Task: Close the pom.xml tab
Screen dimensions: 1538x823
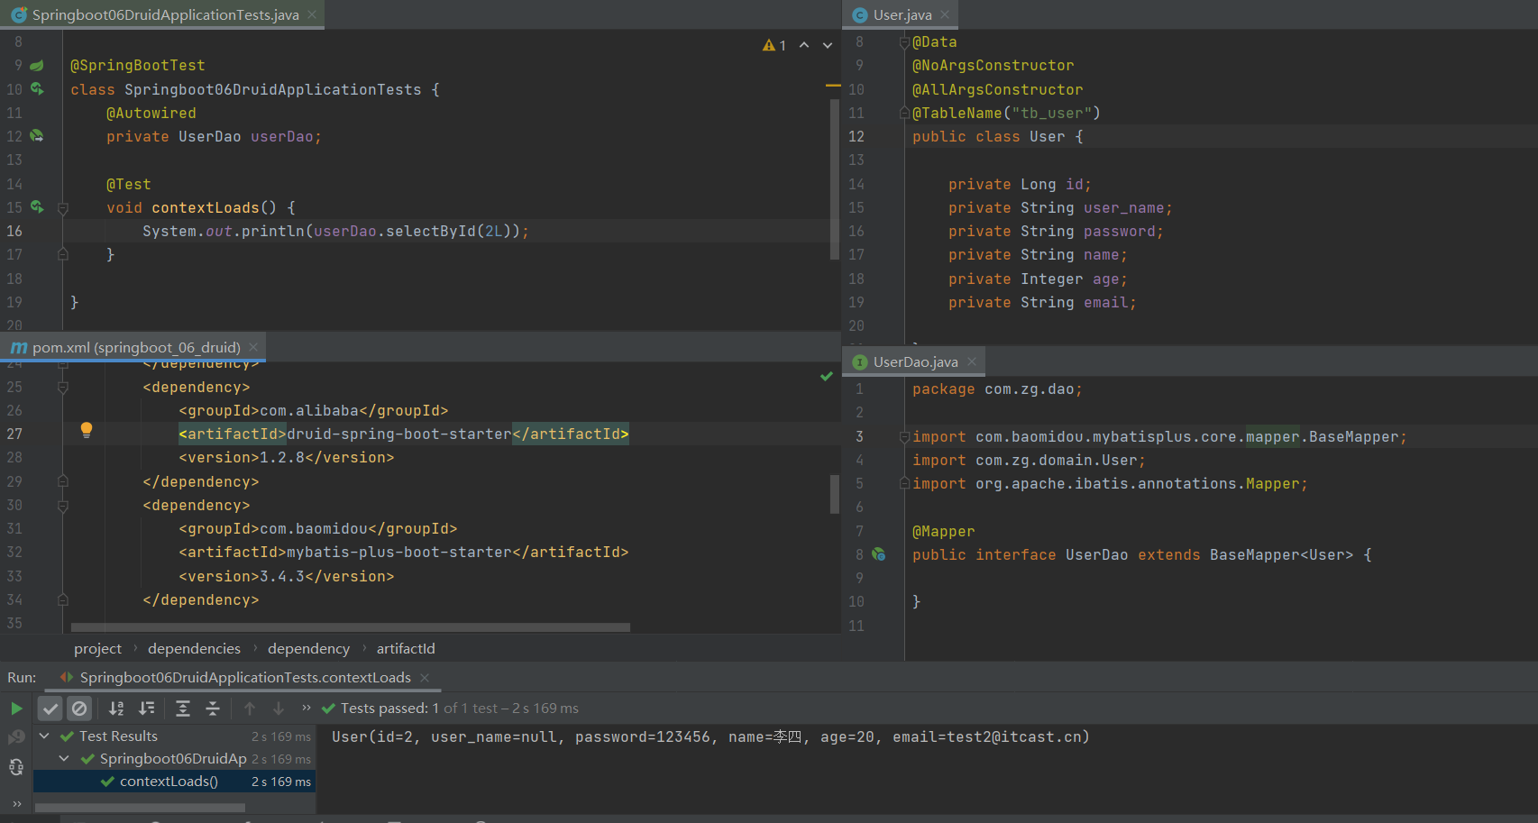Action: [x=253, y=347]
